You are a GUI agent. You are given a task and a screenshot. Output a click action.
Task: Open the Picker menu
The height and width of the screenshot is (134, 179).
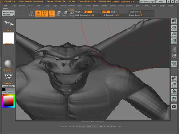coord(88,6)
